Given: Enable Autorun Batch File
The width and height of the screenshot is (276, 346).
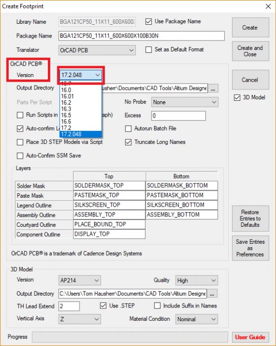Looking at the screenshot, I should 128,129.
